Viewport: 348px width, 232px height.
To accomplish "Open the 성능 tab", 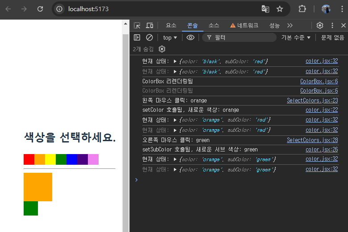I will pos(274,25).
